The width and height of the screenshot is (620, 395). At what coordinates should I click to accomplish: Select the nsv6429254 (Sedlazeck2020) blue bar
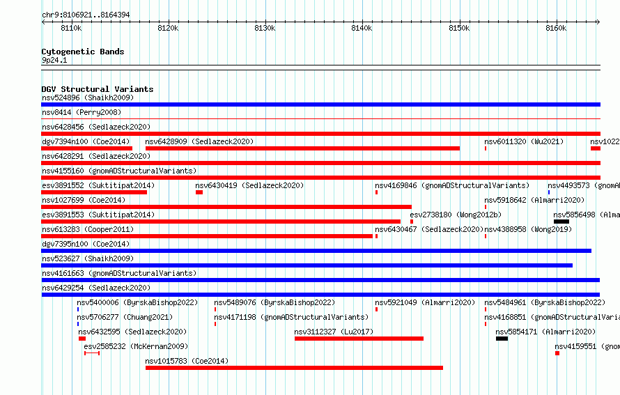tap(320, 295)
